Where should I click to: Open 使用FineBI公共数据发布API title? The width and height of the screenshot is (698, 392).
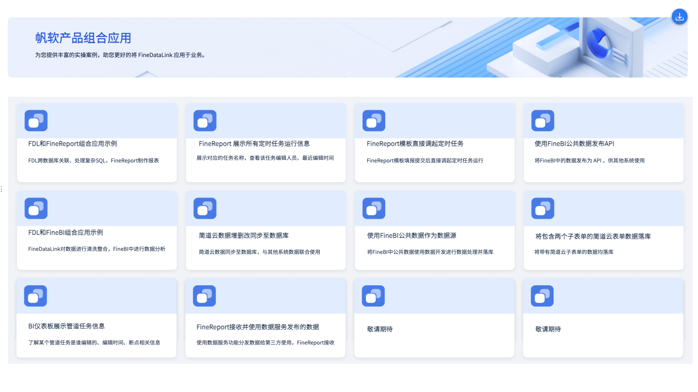tap(575, 144)
